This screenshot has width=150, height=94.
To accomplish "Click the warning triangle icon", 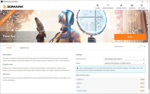I will tap(77, 68).
